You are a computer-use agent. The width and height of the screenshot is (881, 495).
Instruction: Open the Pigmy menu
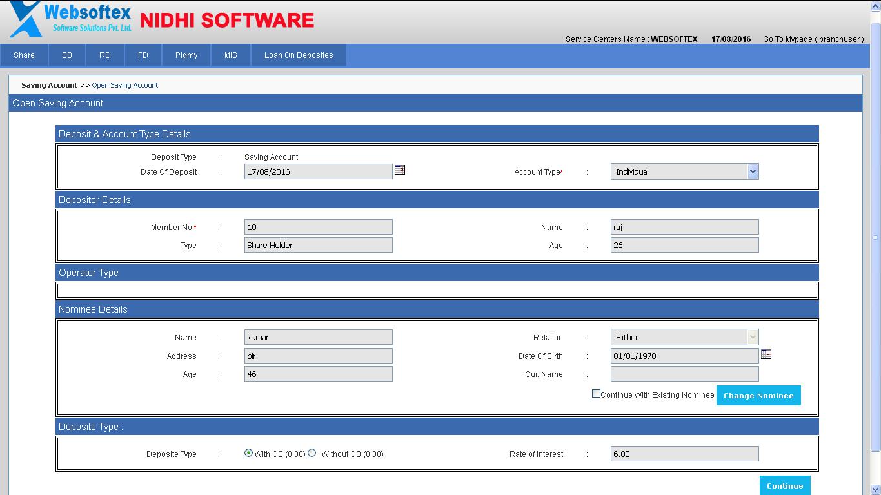[x=186, y=55]
